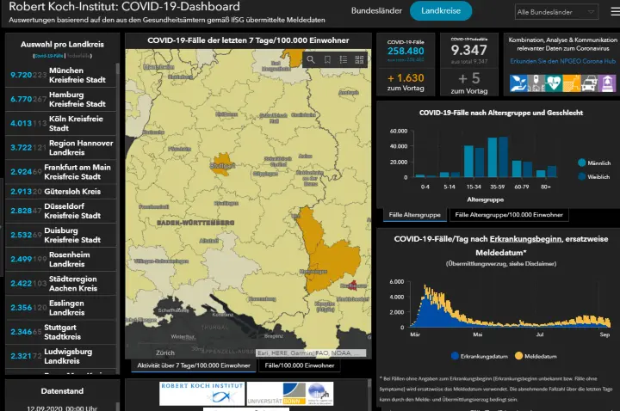Switch to Fälle/100.000 Einwohner map tab

click(x=299, y=365)
